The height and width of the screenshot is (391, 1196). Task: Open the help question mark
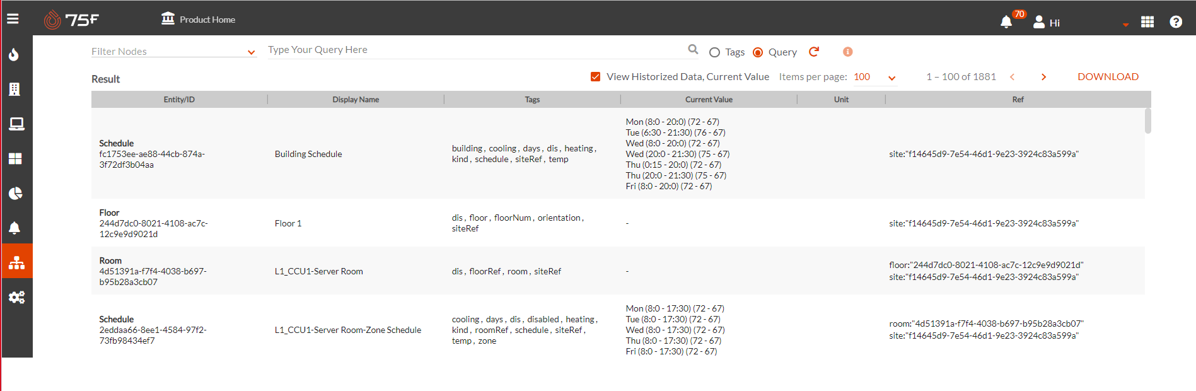click(1176, 22)
